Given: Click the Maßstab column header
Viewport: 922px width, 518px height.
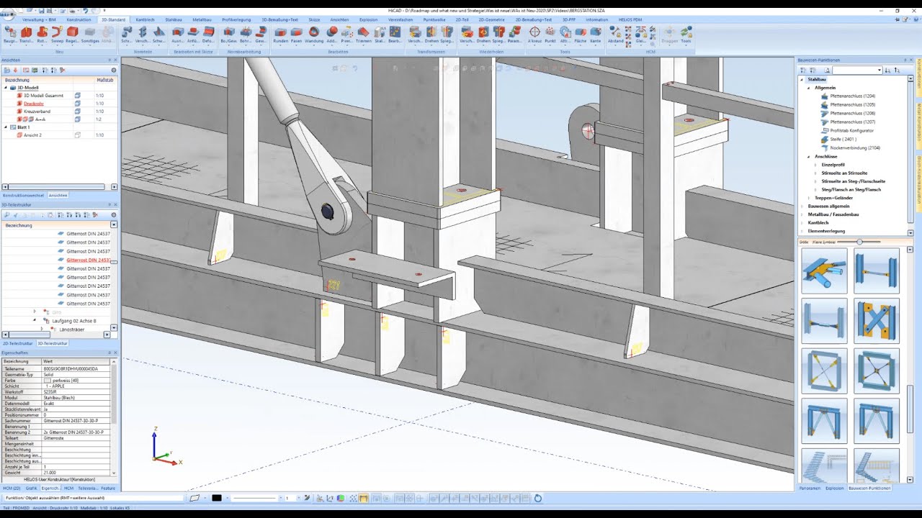Looking at the screenshot, I should pos(105,79).
